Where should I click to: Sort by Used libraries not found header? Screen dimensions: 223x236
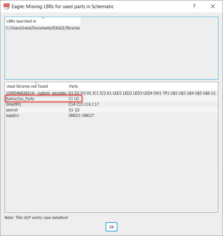coord(36,86)
